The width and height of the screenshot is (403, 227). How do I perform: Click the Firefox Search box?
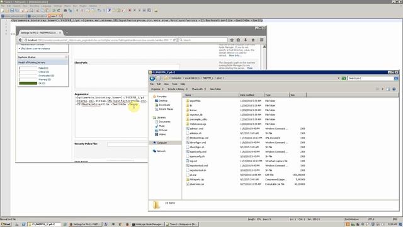[x=203, y=40]
